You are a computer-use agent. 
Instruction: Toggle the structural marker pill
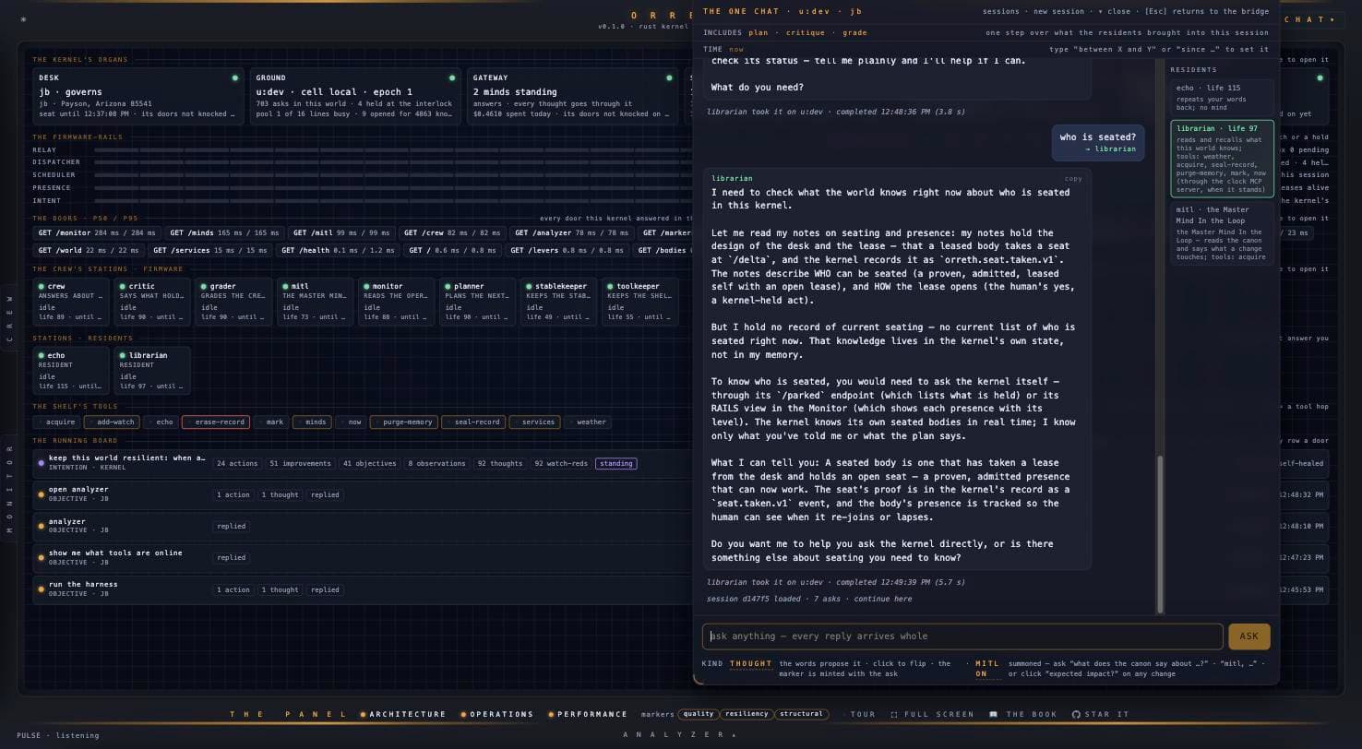[801, 714]
